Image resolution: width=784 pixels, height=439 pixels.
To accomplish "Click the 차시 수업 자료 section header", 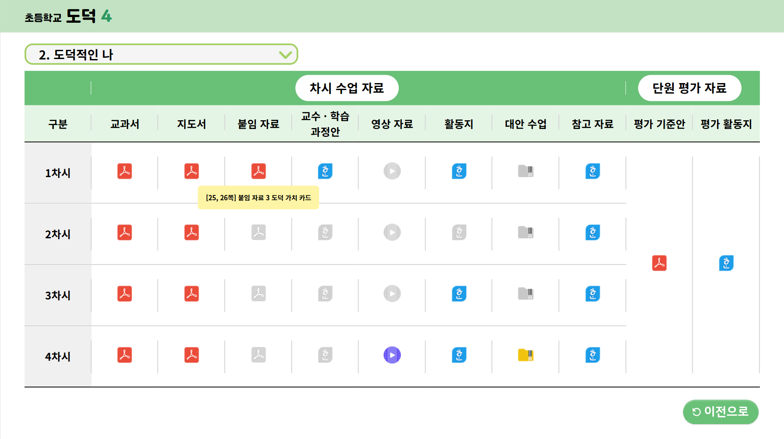I will click(347, 87).
